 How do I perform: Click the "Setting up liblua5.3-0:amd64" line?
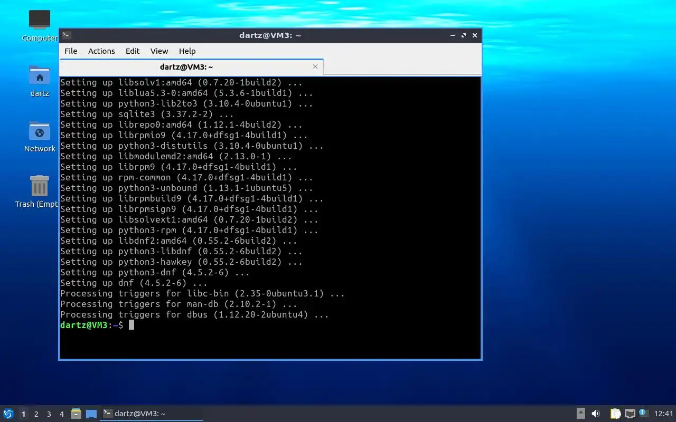click(x=186, y=93)
